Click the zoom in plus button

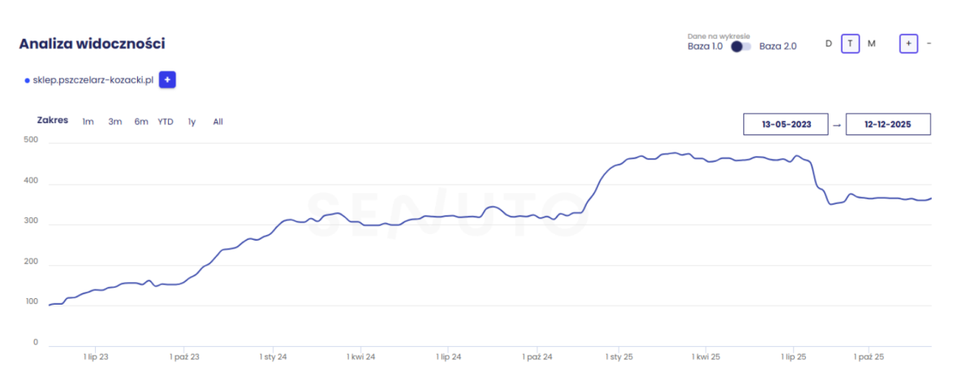tap(908, 44)
